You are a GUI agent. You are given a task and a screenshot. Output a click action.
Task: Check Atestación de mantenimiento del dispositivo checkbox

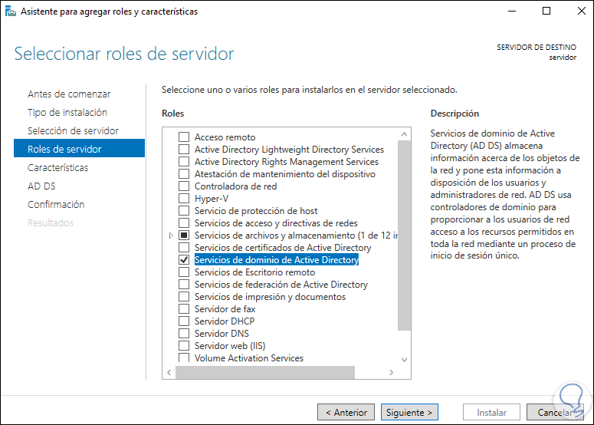pyautogui.click(x=184, y=174)
